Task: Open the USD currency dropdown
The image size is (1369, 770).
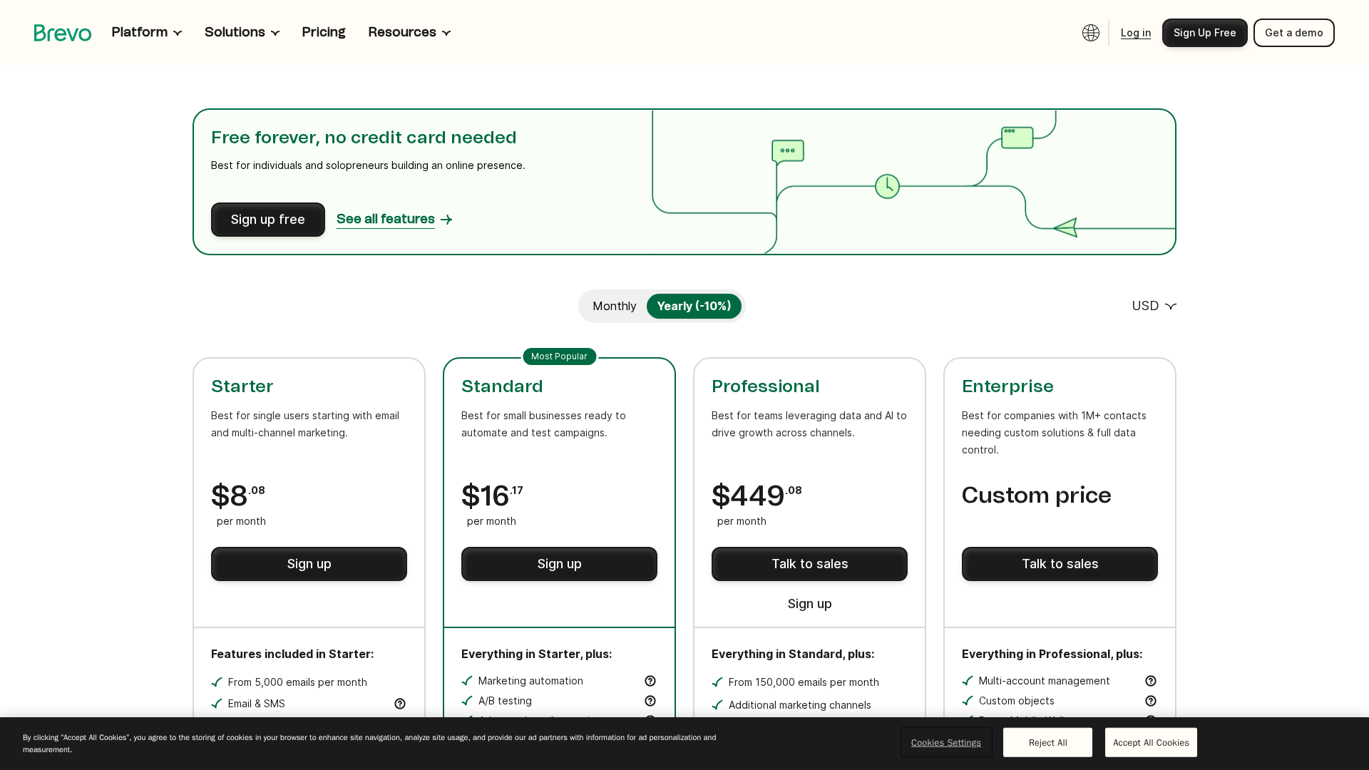Action: pyautogui.click(x=1153, y=306)
